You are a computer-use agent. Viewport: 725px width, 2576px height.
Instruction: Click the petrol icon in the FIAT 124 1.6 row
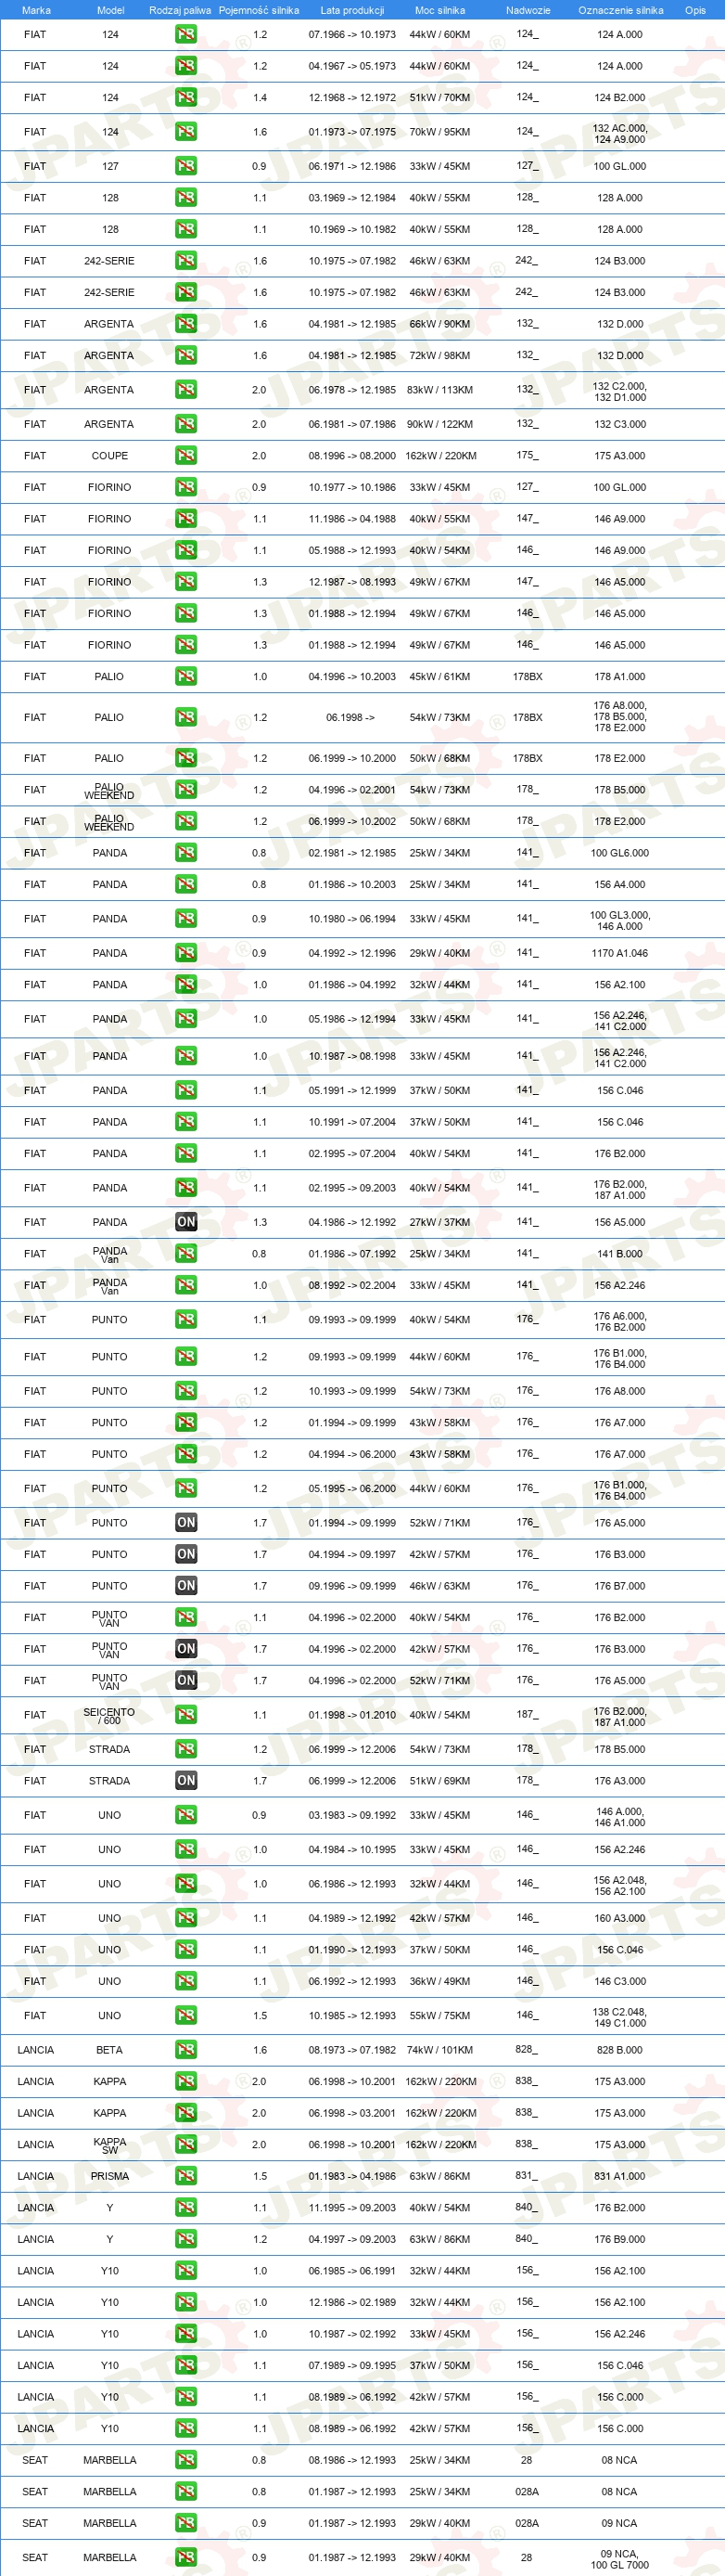[185, 132]
